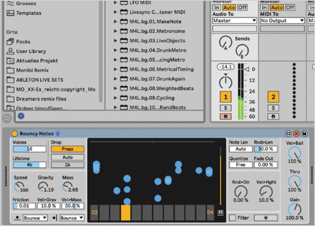Set Drop mode to Auto
This screenshot has height=226, width=315.
(x=68, y=157)
